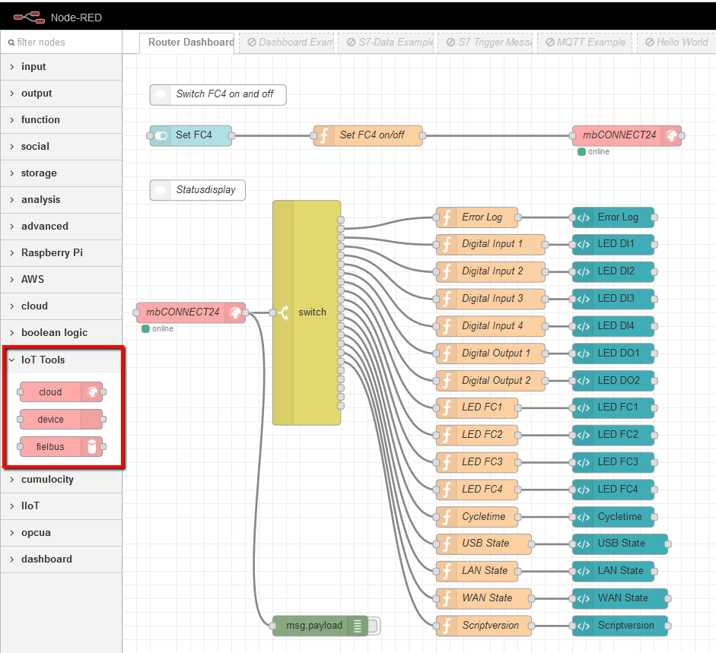Expand the cumulocity palette category
Viewport: 716px width, 653px height.
[x=61, y=480]
